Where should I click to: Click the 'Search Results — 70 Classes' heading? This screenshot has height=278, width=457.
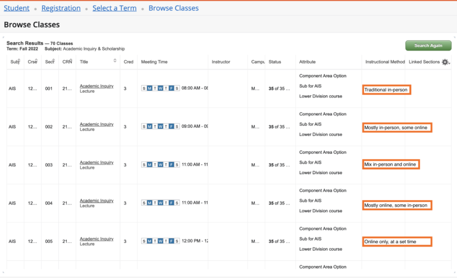(40, 43)
